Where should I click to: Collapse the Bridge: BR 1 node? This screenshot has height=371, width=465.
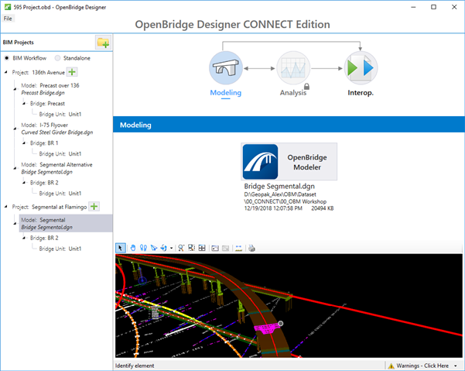24,143
